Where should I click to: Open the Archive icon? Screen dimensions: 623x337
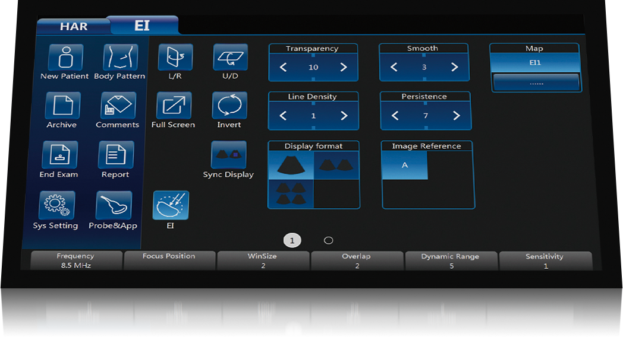pos(62,107)
